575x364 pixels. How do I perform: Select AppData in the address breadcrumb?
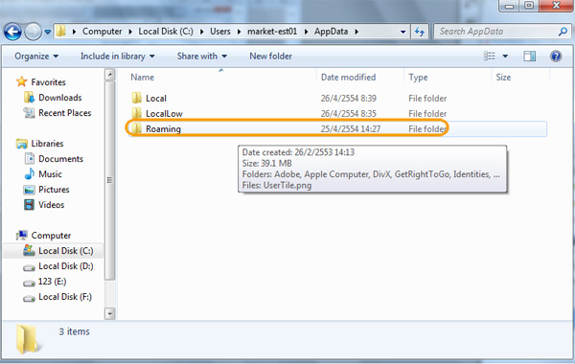pos(331,32)
